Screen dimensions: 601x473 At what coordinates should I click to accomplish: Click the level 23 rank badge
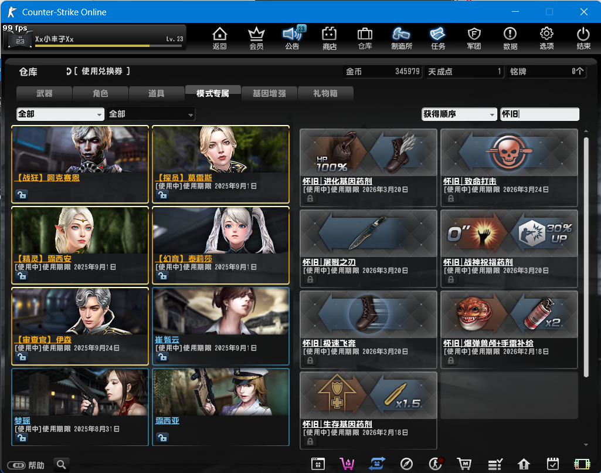[x=19, y=39]
